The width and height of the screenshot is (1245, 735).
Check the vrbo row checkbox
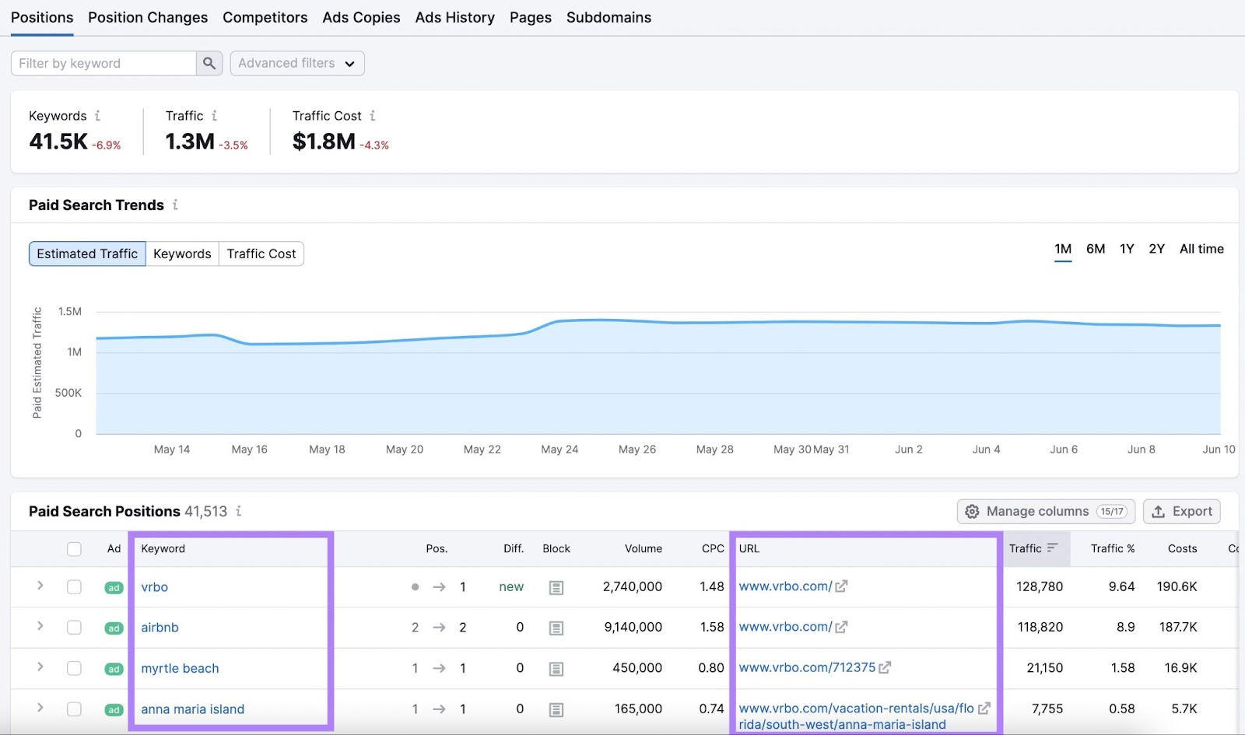click(x=74, y=587)
